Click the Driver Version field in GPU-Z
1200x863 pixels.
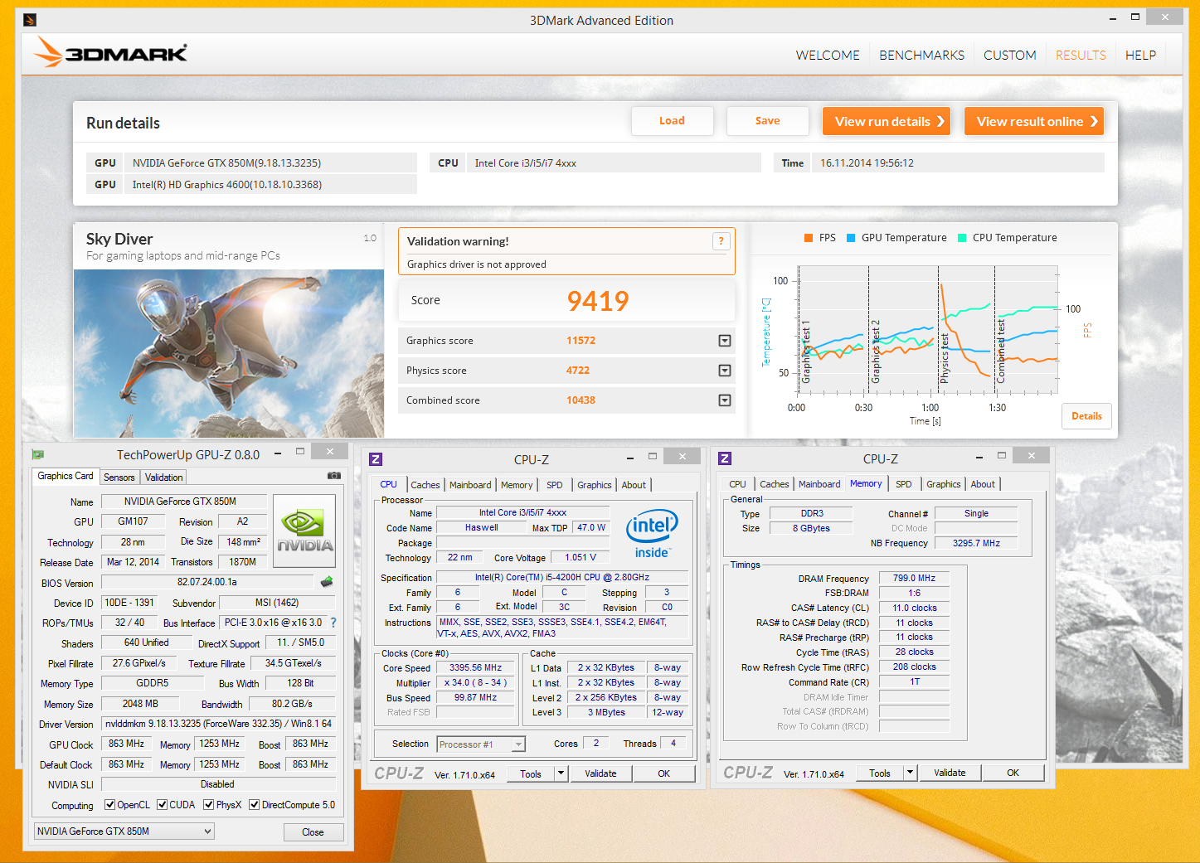click(218, 724)
